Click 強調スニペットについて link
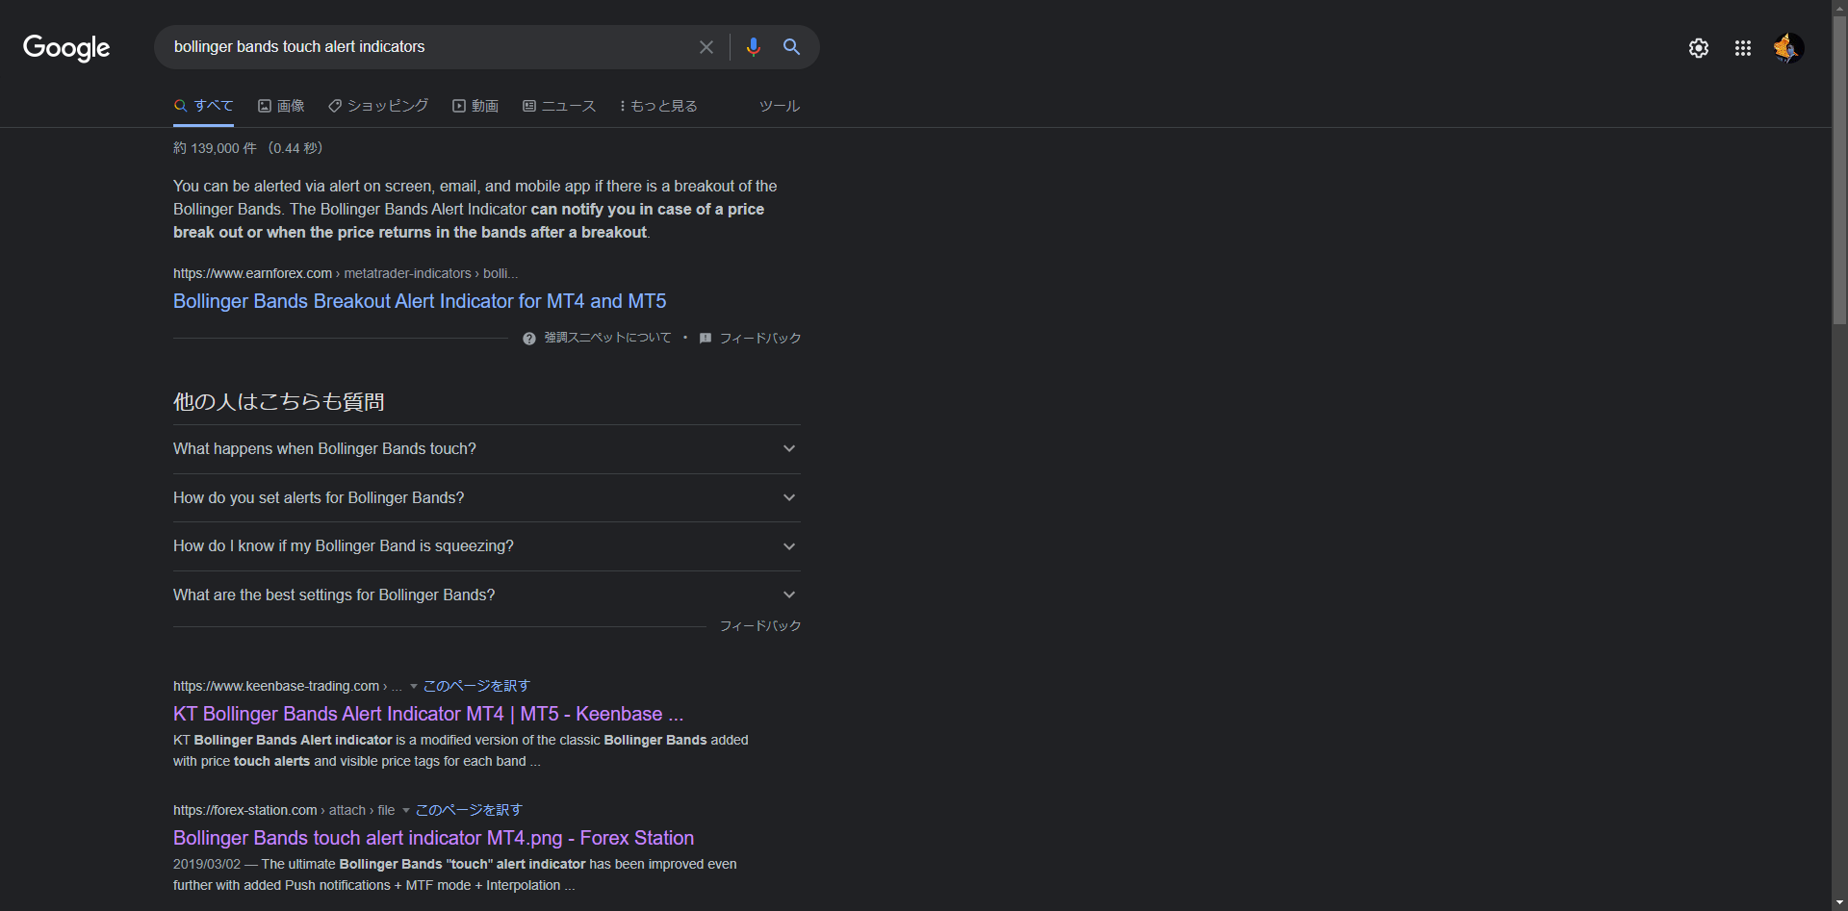Viewport: 1848px width, 911px height. pyautogui.click(x=608, y=339)
